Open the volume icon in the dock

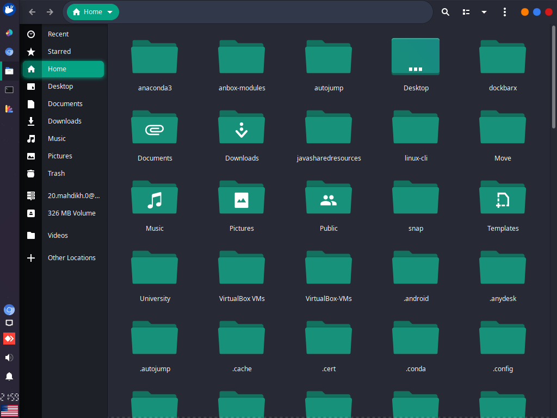(9, 358)
